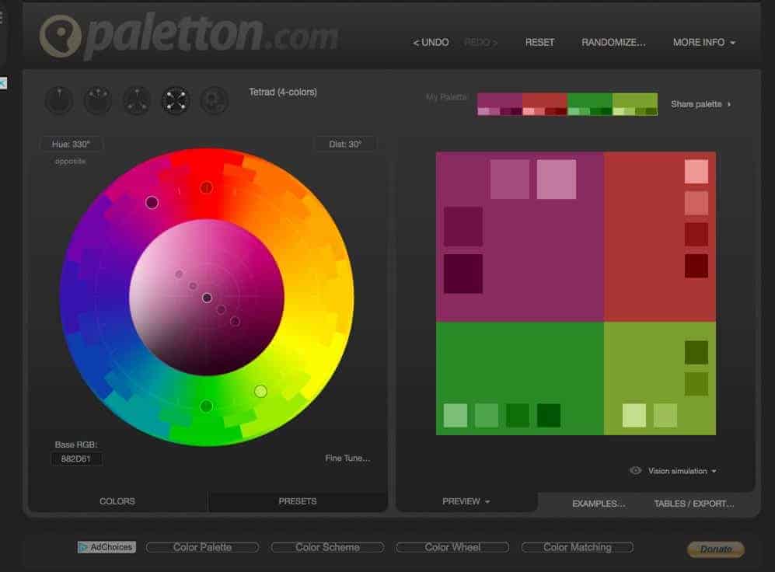Select the Monochromatic color scheme icon
Screen dimensions: 775x572
point(59,100)
